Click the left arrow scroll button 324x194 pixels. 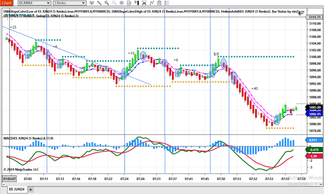click(301, 13)
